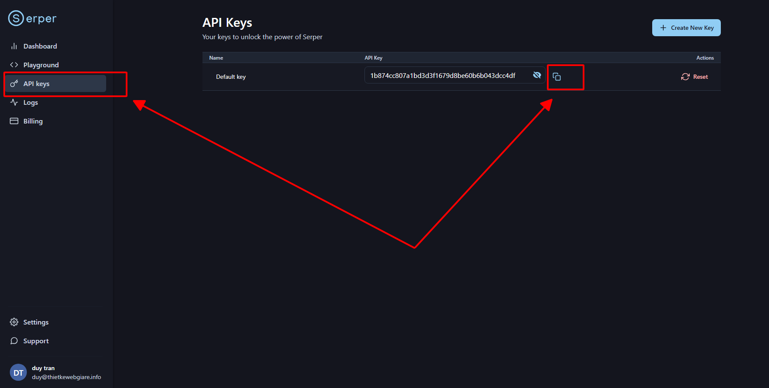The width and height of the screenshot is (769, 388).
Task: Toggle API key visibility eye icon
Action: point(537,75)
